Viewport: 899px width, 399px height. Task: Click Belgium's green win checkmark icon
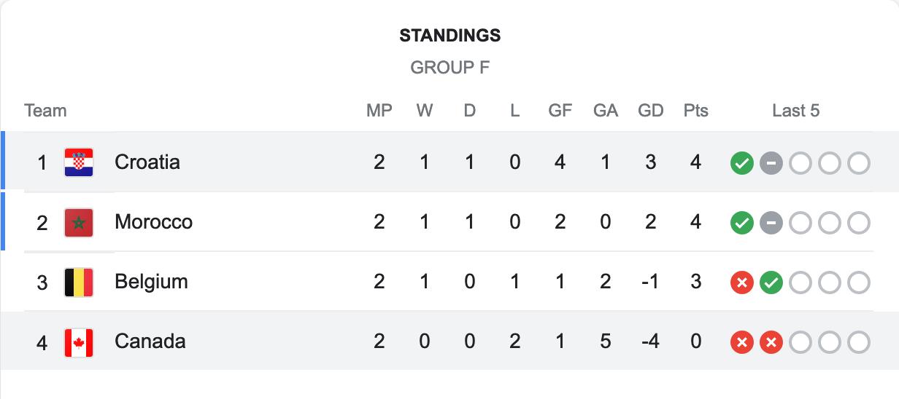click(771, 283)
